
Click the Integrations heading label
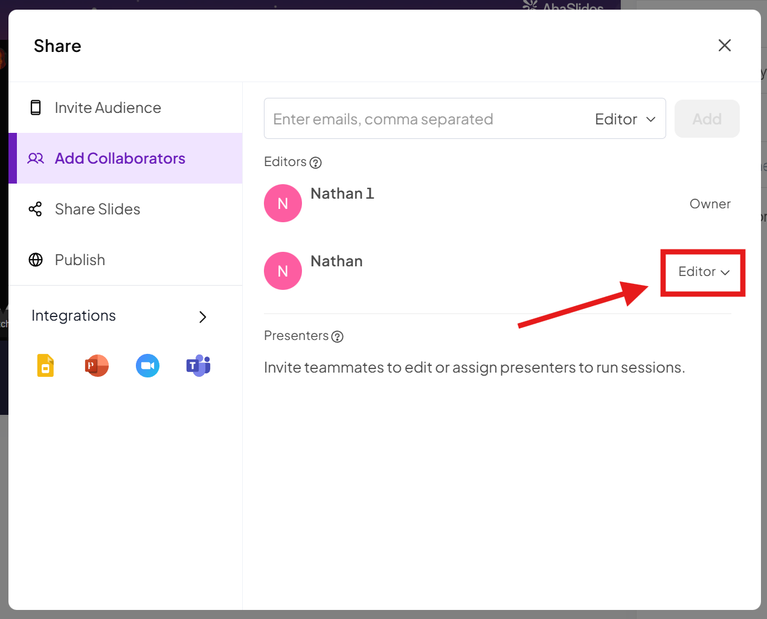click(74, 316)
